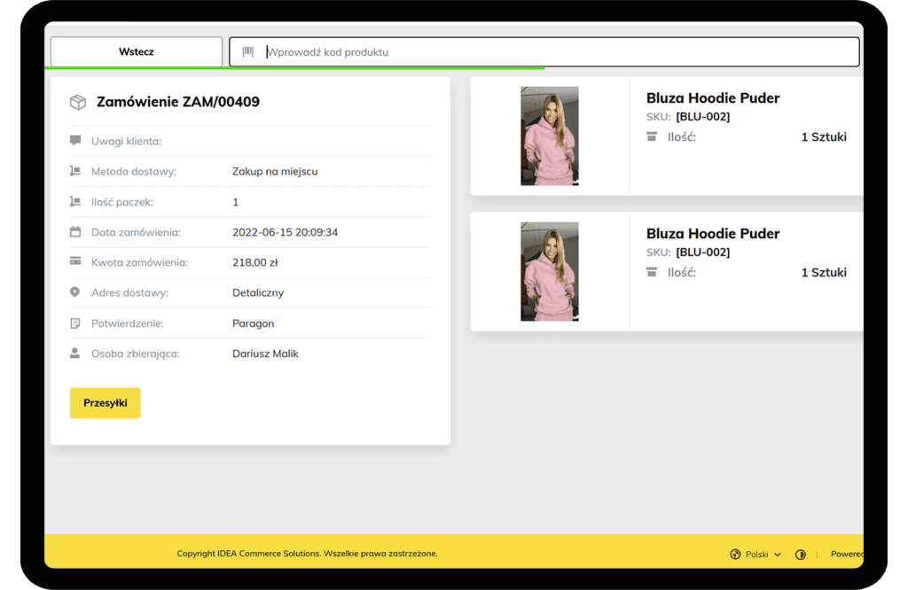Click the Ilość box icon in the top product card
Screen dimensions: 908x590
tap(652, 136)
